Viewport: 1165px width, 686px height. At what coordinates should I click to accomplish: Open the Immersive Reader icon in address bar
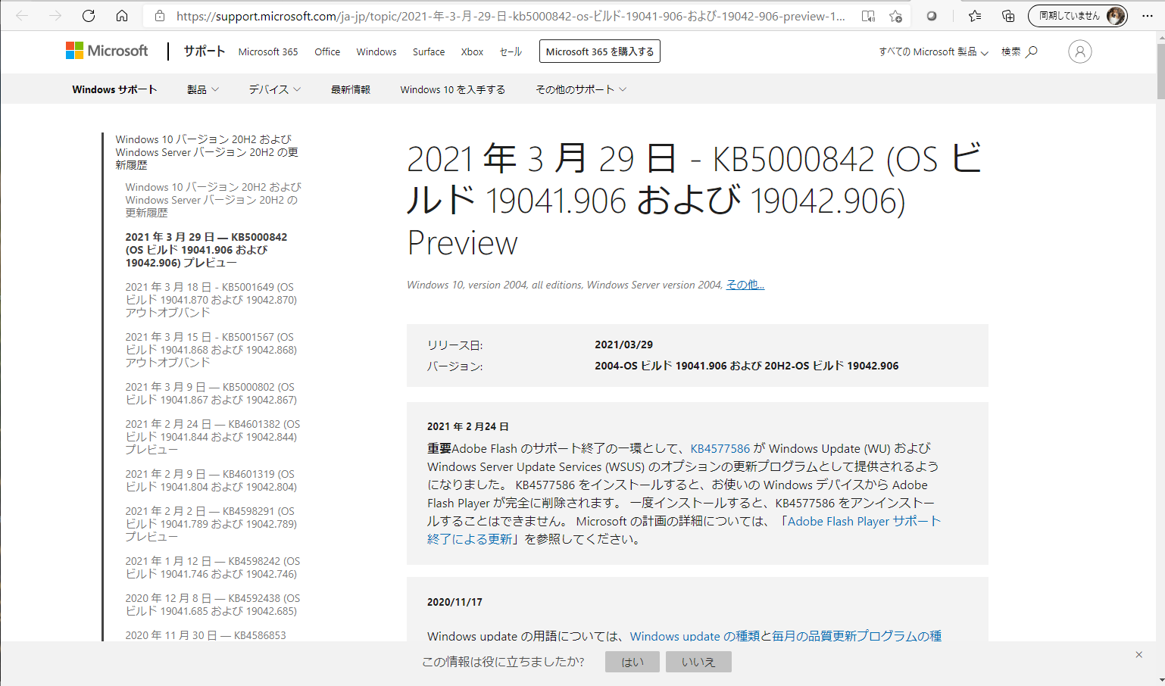(x=868, y=16)
